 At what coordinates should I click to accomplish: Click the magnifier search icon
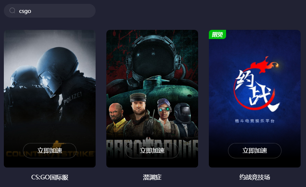click(x=12, y=11)
